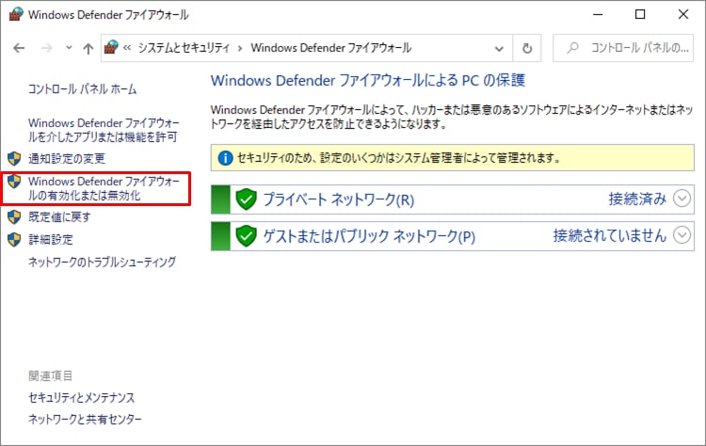The image size is (706, 446).
Task: Click 接続済み status text
Action: click(637, 199)
